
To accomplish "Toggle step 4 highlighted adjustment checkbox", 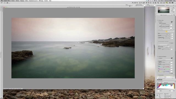I will pyautogui.click(x=174, y=77).
